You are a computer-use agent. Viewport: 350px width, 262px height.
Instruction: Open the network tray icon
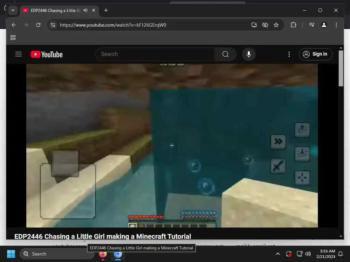[299, 254]
